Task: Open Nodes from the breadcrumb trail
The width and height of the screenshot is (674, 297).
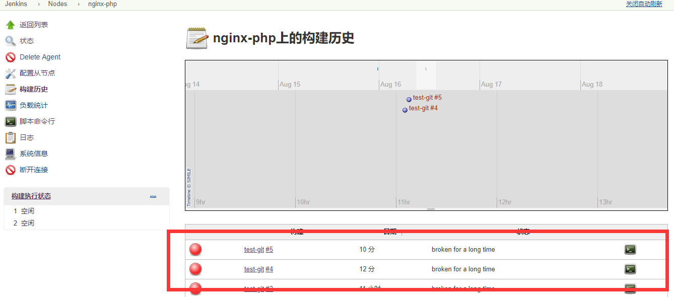Action: [57, 4]
